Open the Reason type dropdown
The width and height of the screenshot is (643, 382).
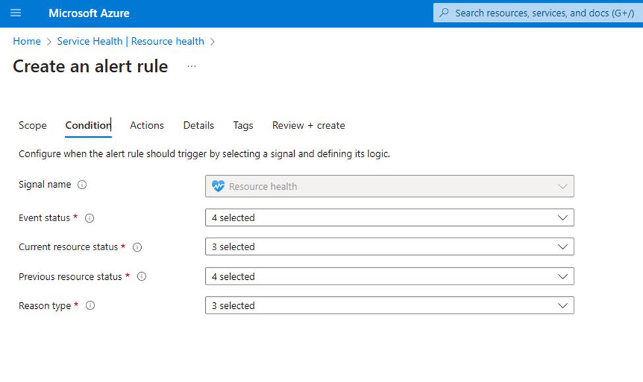tap(389, 306)
